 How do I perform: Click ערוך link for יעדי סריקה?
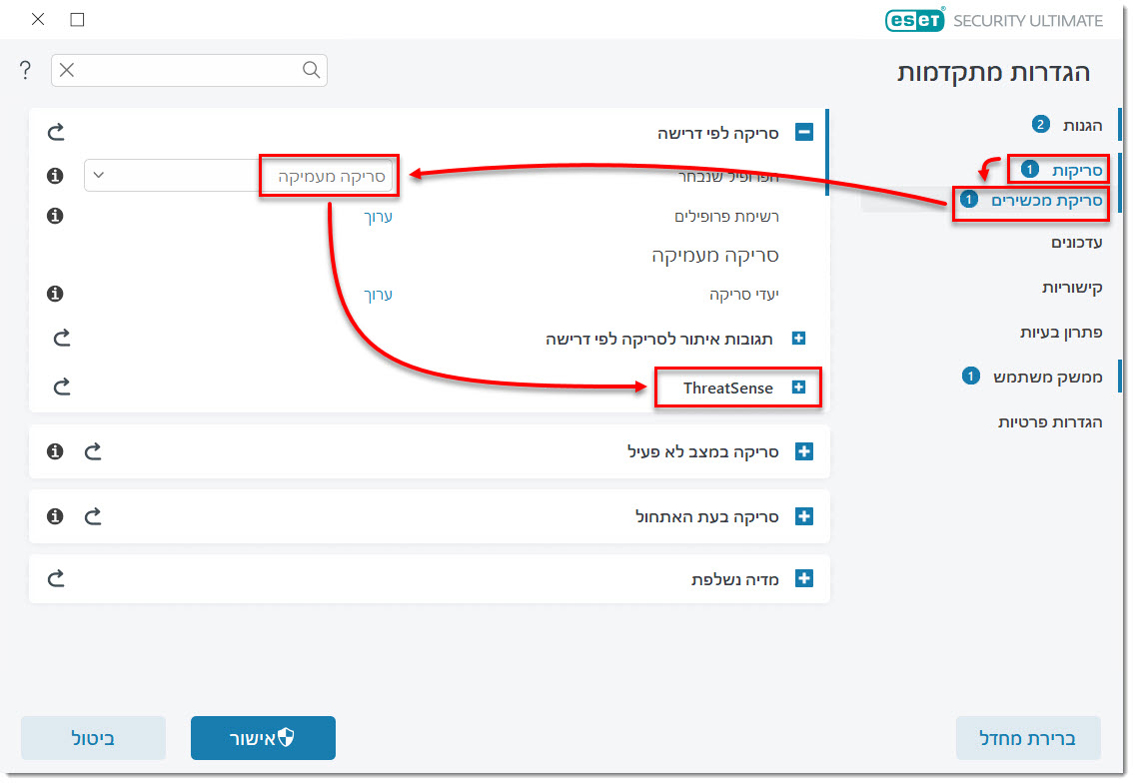tap(378, 294)
